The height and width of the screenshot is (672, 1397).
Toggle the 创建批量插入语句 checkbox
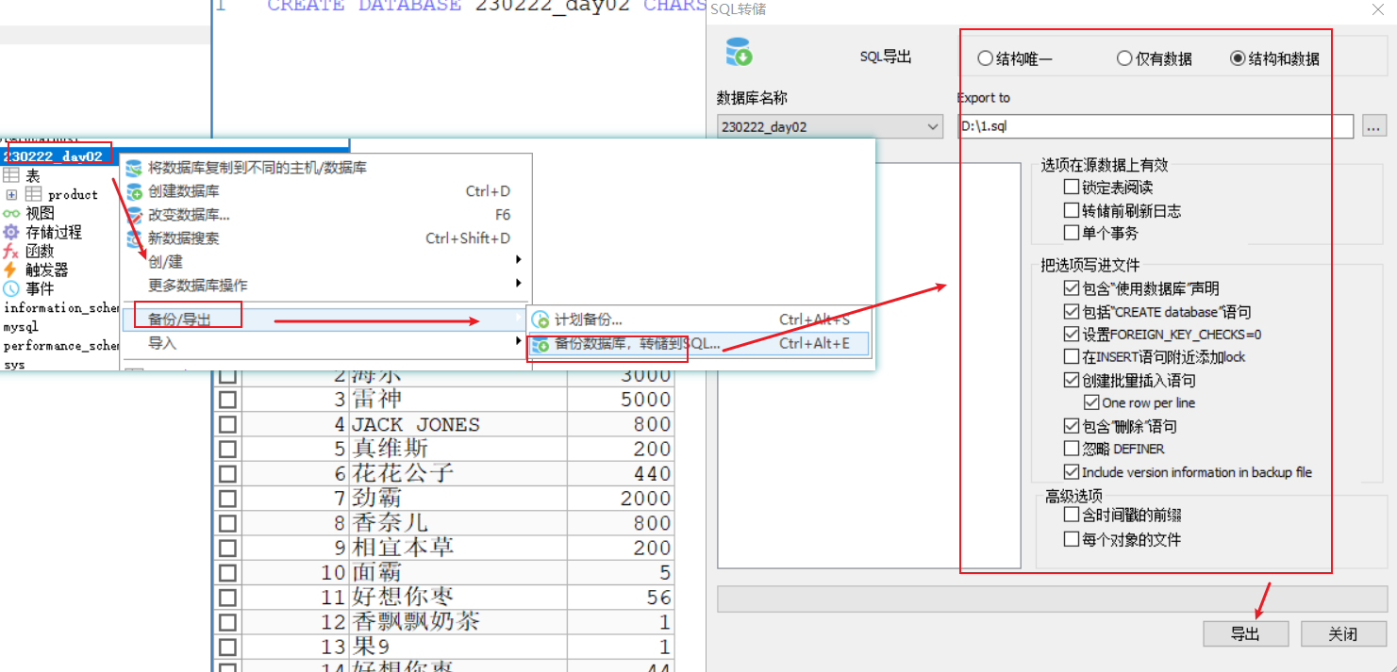click(x=1072, y=380)
